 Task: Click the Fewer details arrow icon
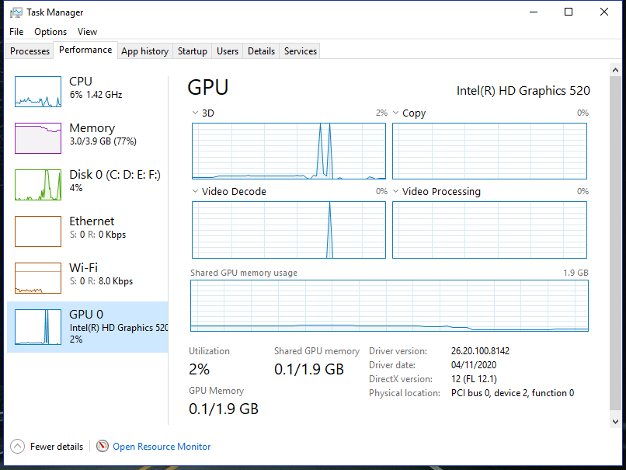pyautogui.click(x=17, y=447)
